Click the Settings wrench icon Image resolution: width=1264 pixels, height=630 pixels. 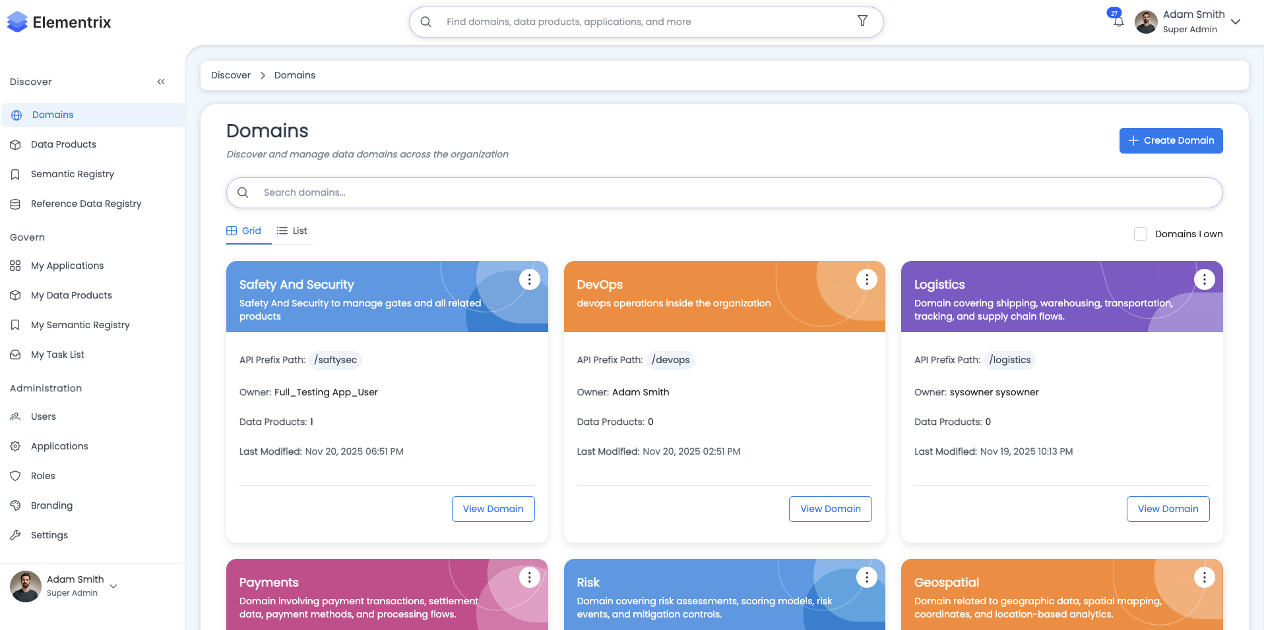coord(15,535)
